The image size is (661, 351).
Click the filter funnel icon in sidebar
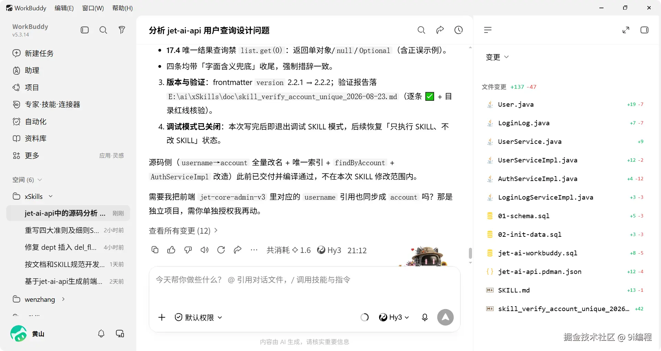[122, 30]
